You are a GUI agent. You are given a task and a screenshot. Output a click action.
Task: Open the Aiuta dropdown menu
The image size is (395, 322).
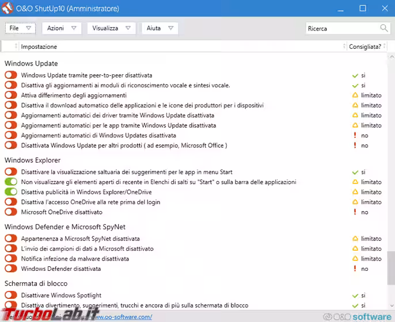[160, 28]
